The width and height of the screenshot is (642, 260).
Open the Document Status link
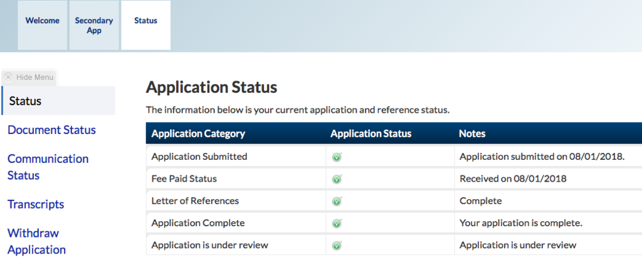point(51,130)
